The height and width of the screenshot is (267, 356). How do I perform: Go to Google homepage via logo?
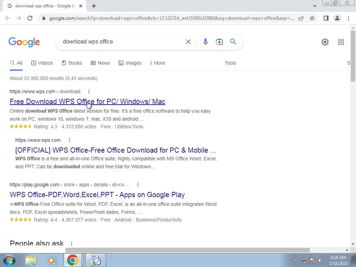click(24, 42)
